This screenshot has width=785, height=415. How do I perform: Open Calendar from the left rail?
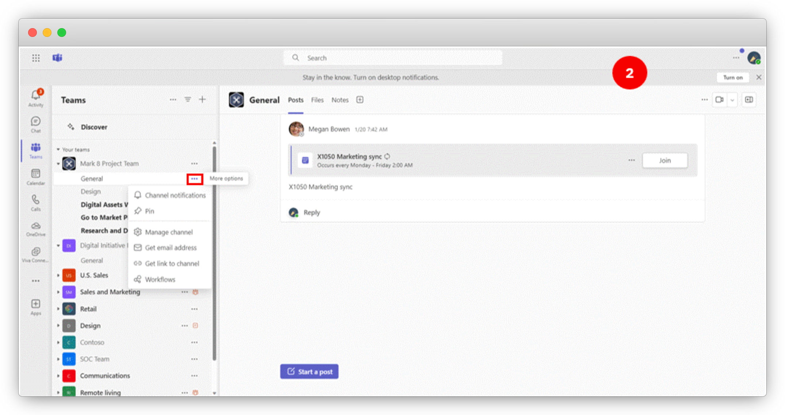coord(35,174)
